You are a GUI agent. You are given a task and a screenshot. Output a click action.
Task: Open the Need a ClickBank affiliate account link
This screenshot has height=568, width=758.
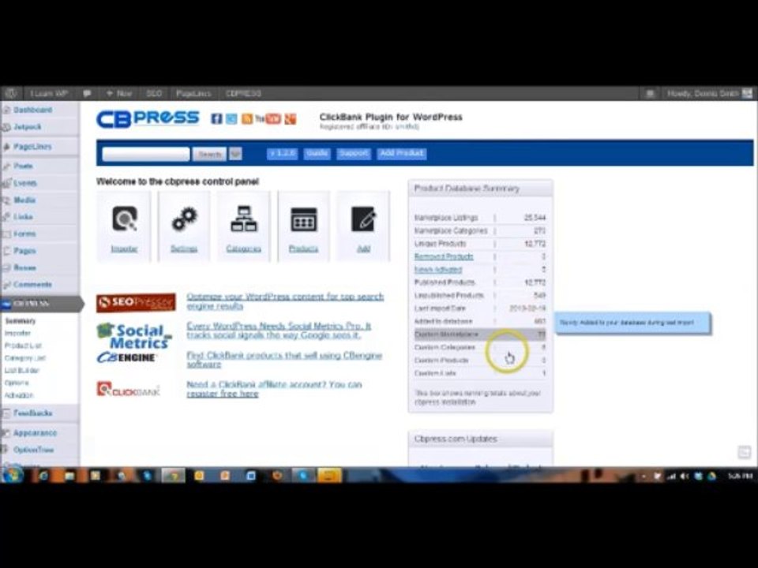274,389
